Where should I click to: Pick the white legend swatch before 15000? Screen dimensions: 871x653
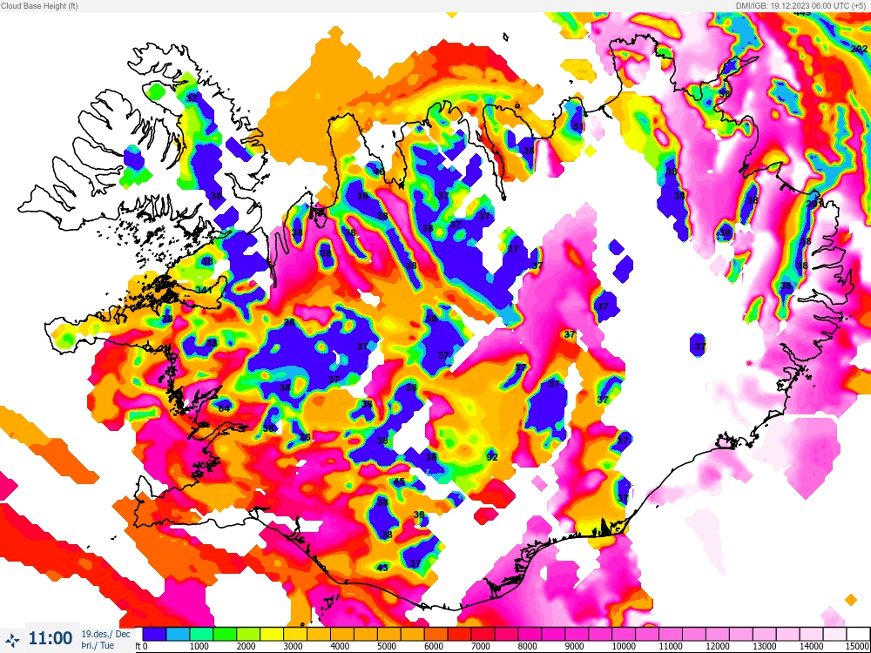point(858,634)
